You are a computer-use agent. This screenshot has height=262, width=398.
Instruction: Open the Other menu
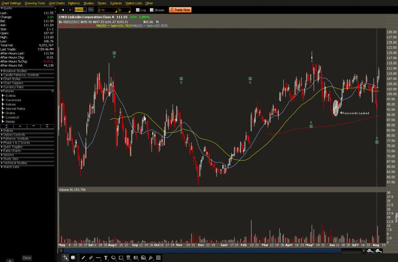[149, 3]
